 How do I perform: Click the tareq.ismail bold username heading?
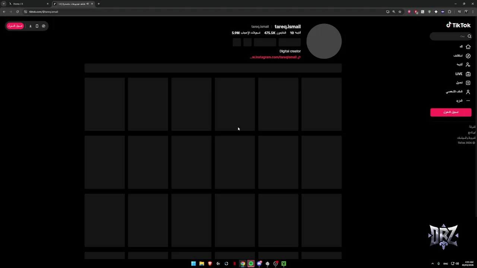click(x=288, y=26)
